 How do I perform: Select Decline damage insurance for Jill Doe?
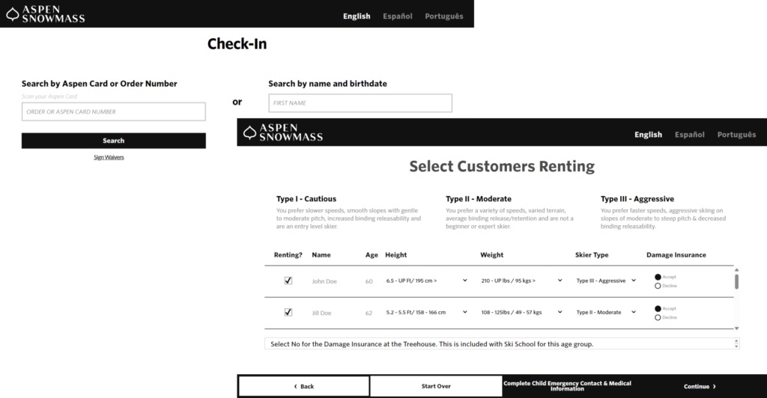pos(658,317)
